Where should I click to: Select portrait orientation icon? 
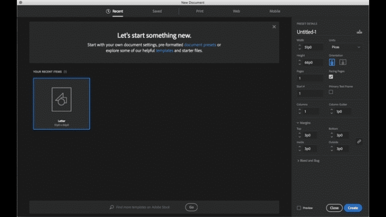[332, 62]
